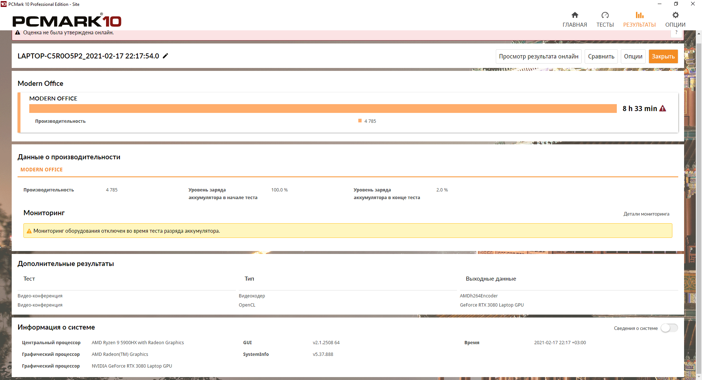Image resolution: width=702 pixels, height=380 pixels.
Task: Click the AMDh264Encoder output value
Action: click(479, 296)
